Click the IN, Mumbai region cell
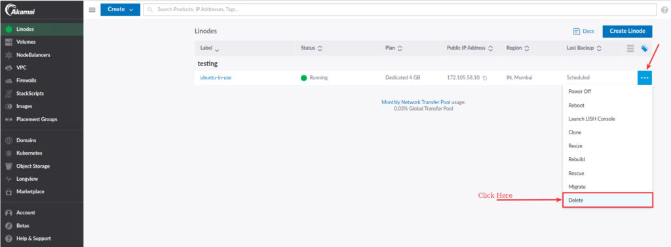The image size is (671, 247). tap(519, 78)
